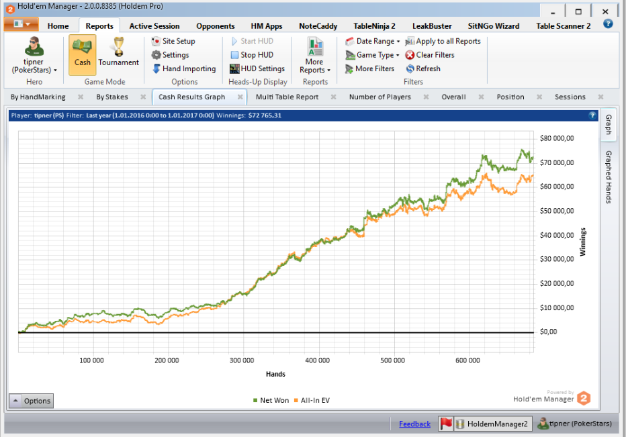Viewport: 626px width, 437px height.
Task: Apply filters to all reports
Action: (443, 41)
